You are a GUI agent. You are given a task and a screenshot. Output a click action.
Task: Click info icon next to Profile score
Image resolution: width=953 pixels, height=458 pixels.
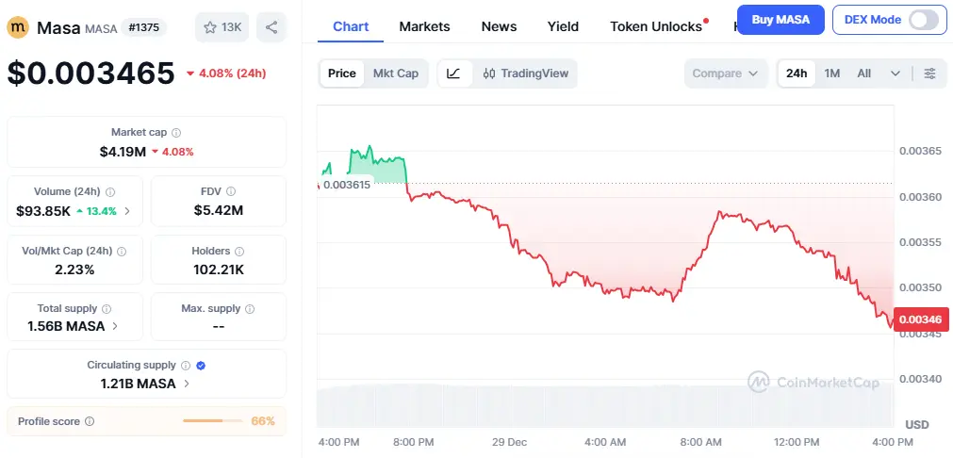90,421
